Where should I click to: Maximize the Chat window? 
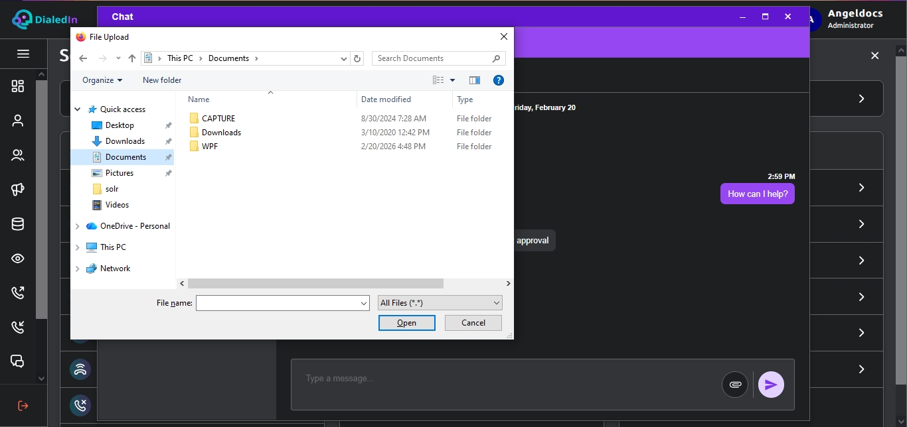point(765,17)
